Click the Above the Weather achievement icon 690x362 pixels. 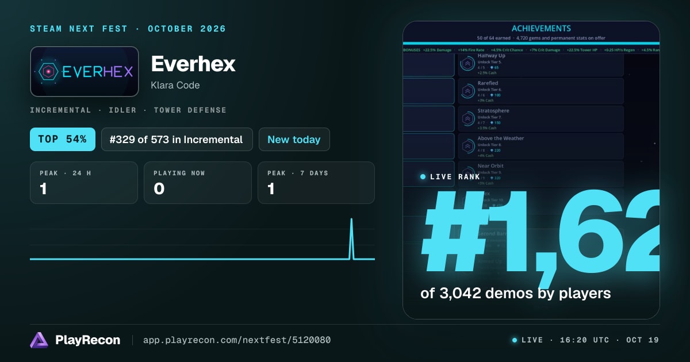pos(467,147)
